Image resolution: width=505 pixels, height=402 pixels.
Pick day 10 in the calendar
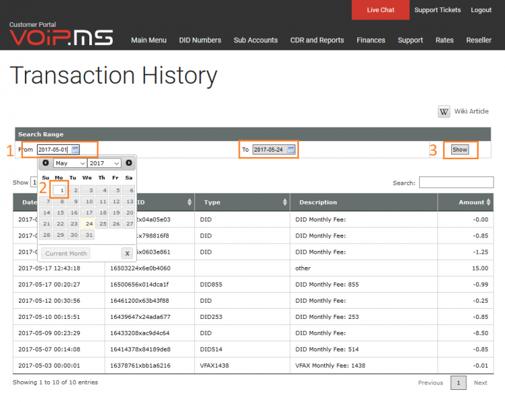(x=87, y=201)
